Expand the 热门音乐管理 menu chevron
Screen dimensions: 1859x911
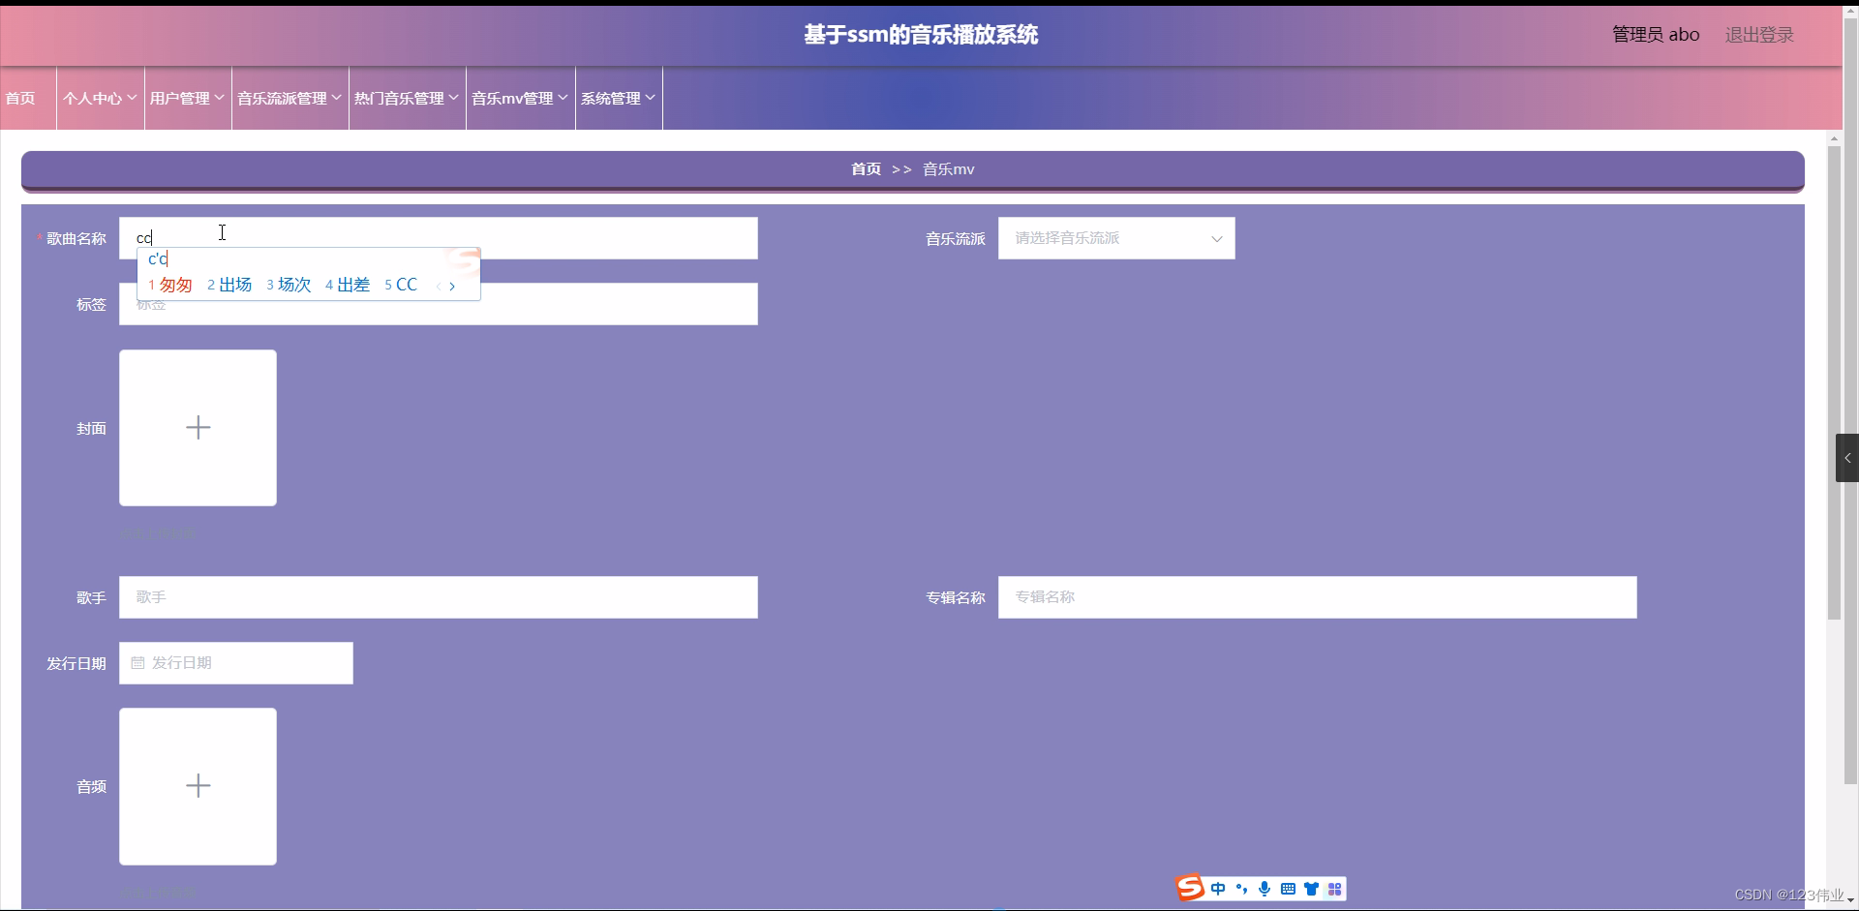pyautogui.click(x=454, y=98)
